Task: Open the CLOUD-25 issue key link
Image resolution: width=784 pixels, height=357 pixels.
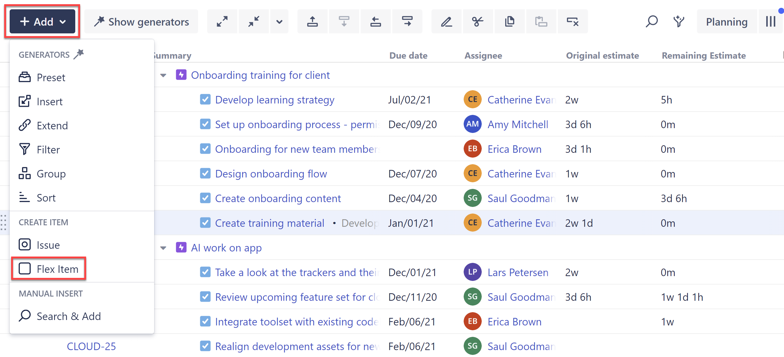Action: tap(91, 346)
